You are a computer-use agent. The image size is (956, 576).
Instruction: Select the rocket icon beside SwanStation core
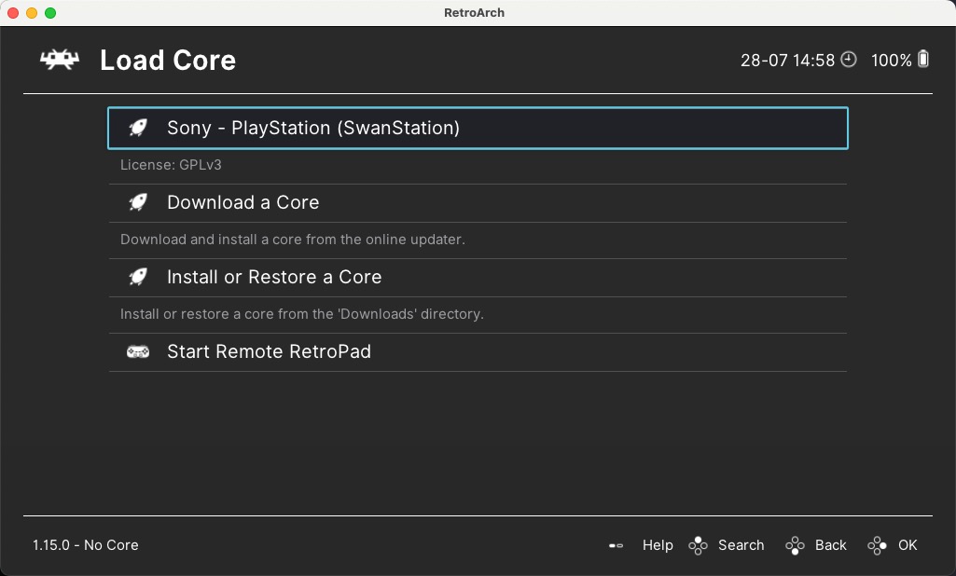tap(138, 128)
